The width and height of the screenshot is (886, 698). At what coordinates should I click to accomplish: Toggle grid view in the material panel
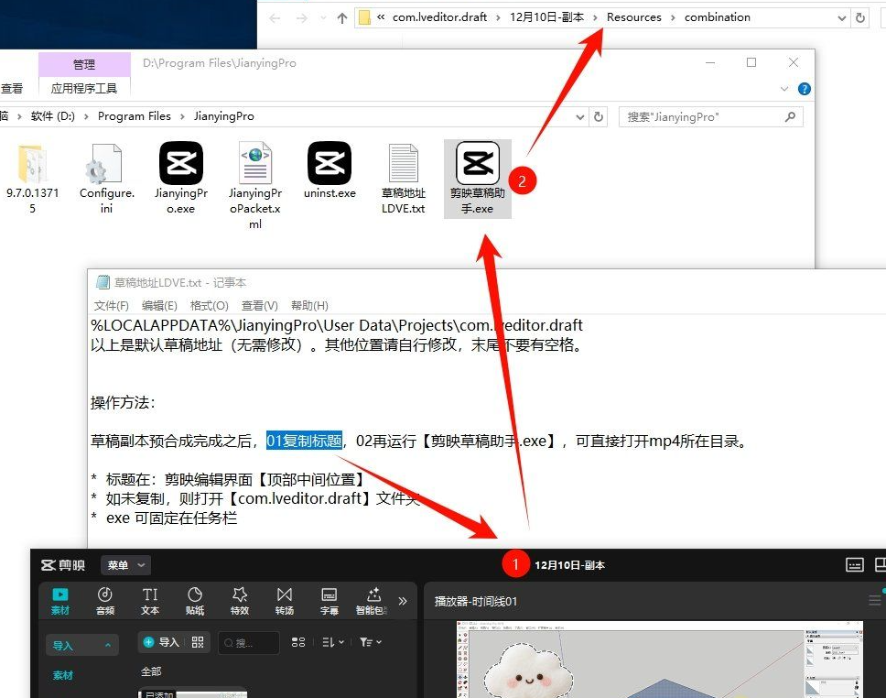click(297, 642)
